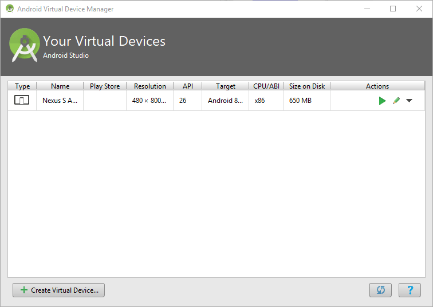Select the phone device type icon in the row

coord(22,100)
